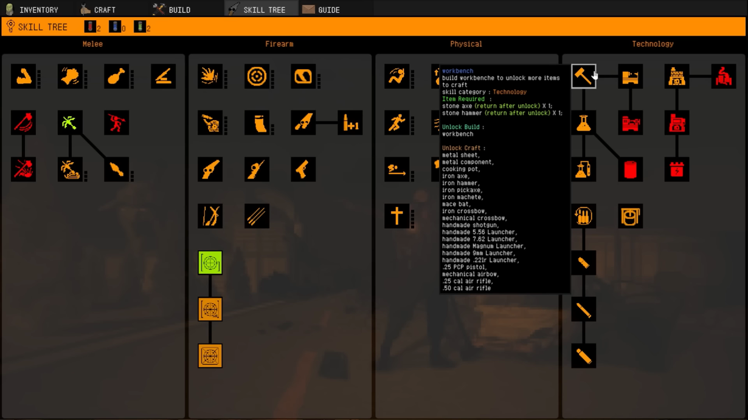Select the red pump machine skill

point(723,76)
